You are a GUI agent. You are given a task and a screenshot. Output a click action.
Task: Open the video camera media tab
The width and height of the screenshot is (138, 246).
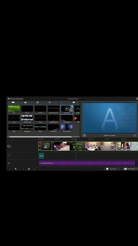click(13, 102)
